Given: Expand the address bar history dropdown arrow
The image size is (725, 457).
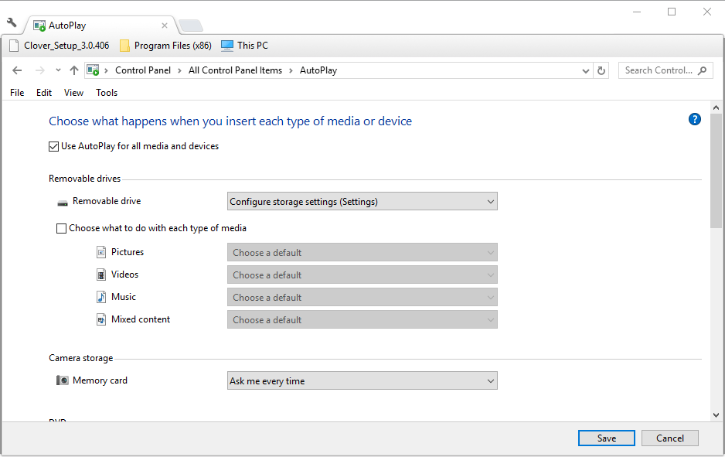Looking at the screenshot, I should coord(586,70).
